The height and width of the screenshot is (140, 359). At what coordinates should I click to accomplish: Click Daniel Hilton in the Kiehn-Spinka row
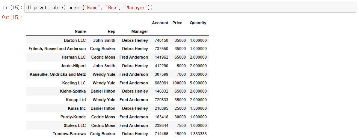[x=103, y=91]
